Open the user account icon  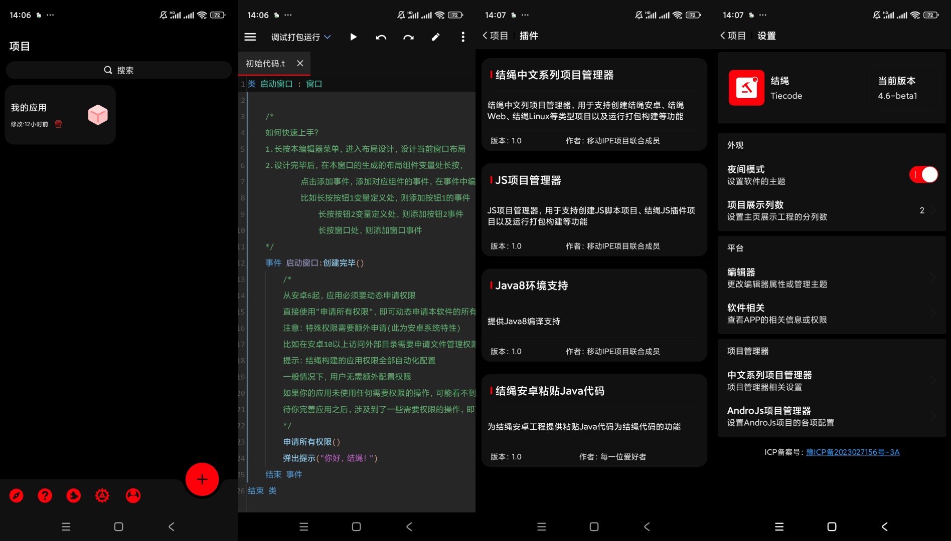tap(133, 495)
